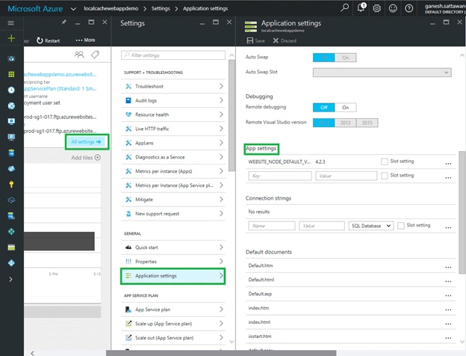
Task: Click the green plus New icon
Action: click(11, 38)
